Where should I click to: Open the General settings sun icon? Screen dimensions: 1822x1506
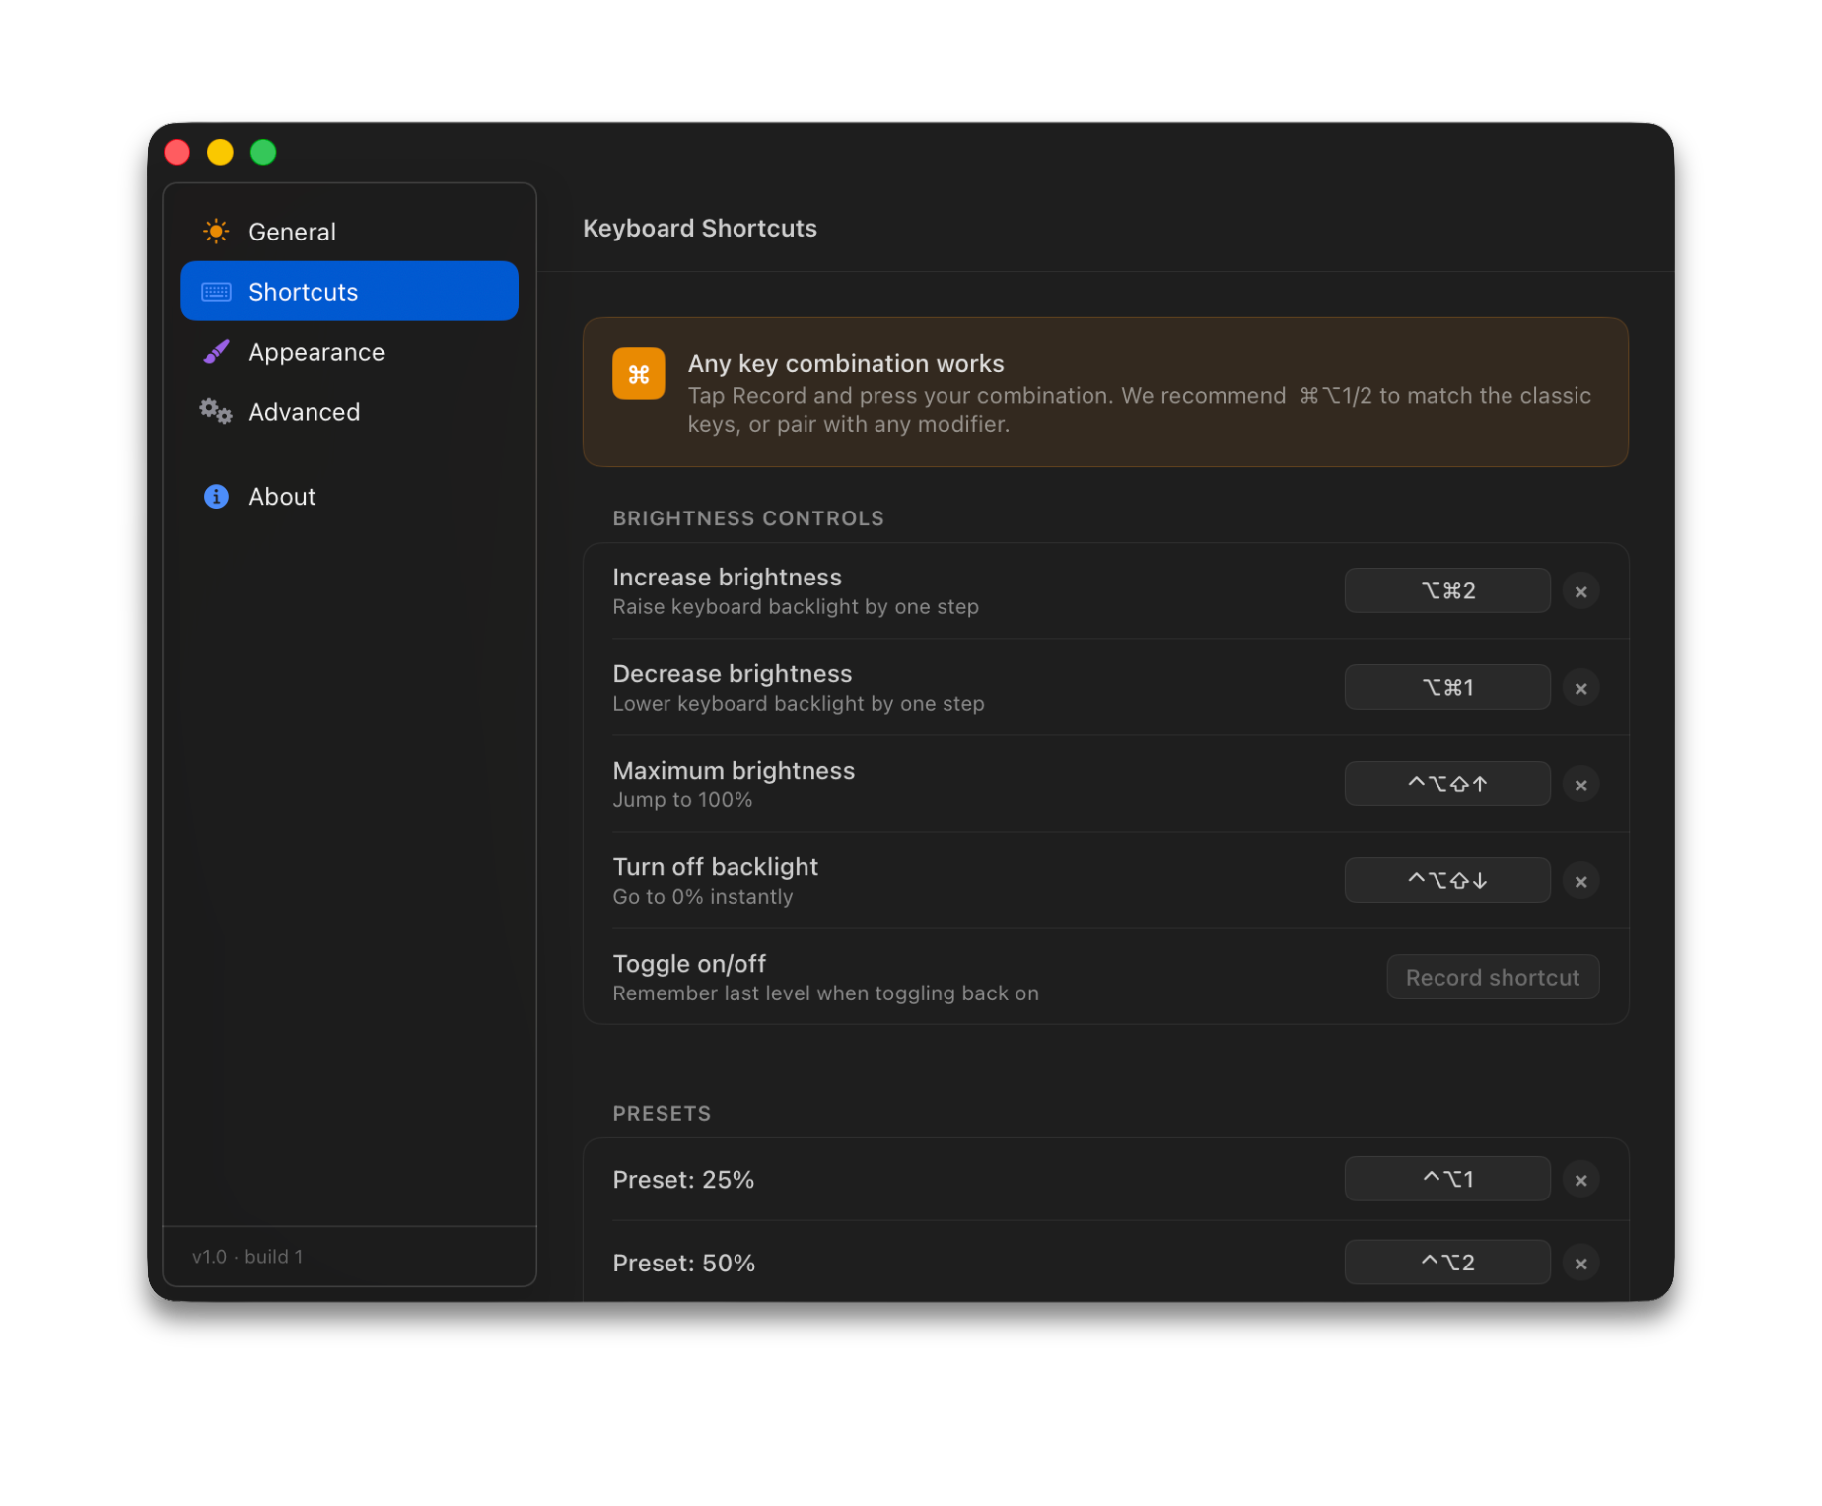216,232
